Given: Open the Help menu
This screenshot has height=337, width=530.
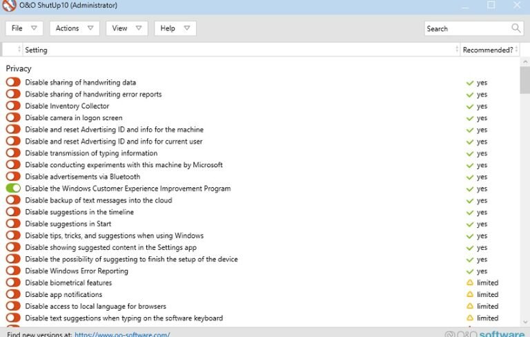Looking at the screenshot, I should 175,28.
